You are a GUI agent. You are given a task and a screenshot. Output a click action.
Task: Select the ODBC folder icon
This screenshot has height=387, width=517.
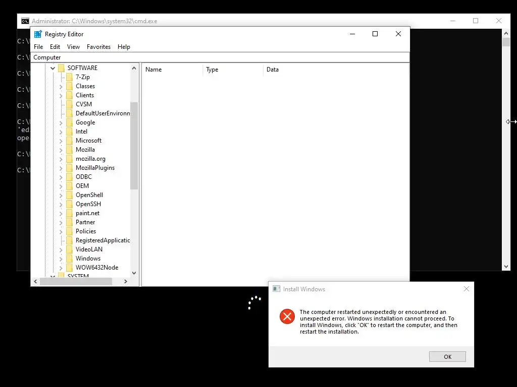[x=69, y=177]
